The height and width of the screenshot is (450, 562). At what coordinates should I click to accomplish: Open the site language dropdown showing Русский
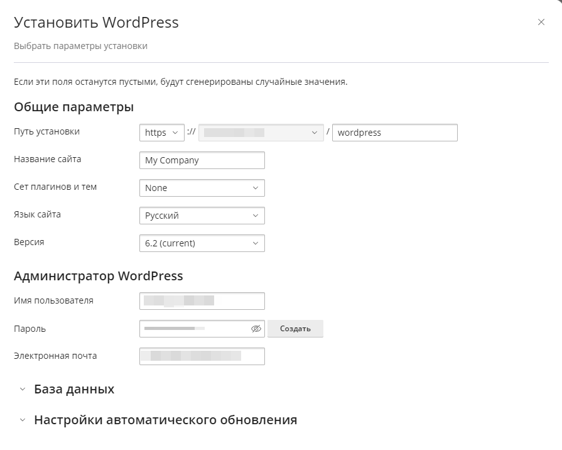(202, 216)
